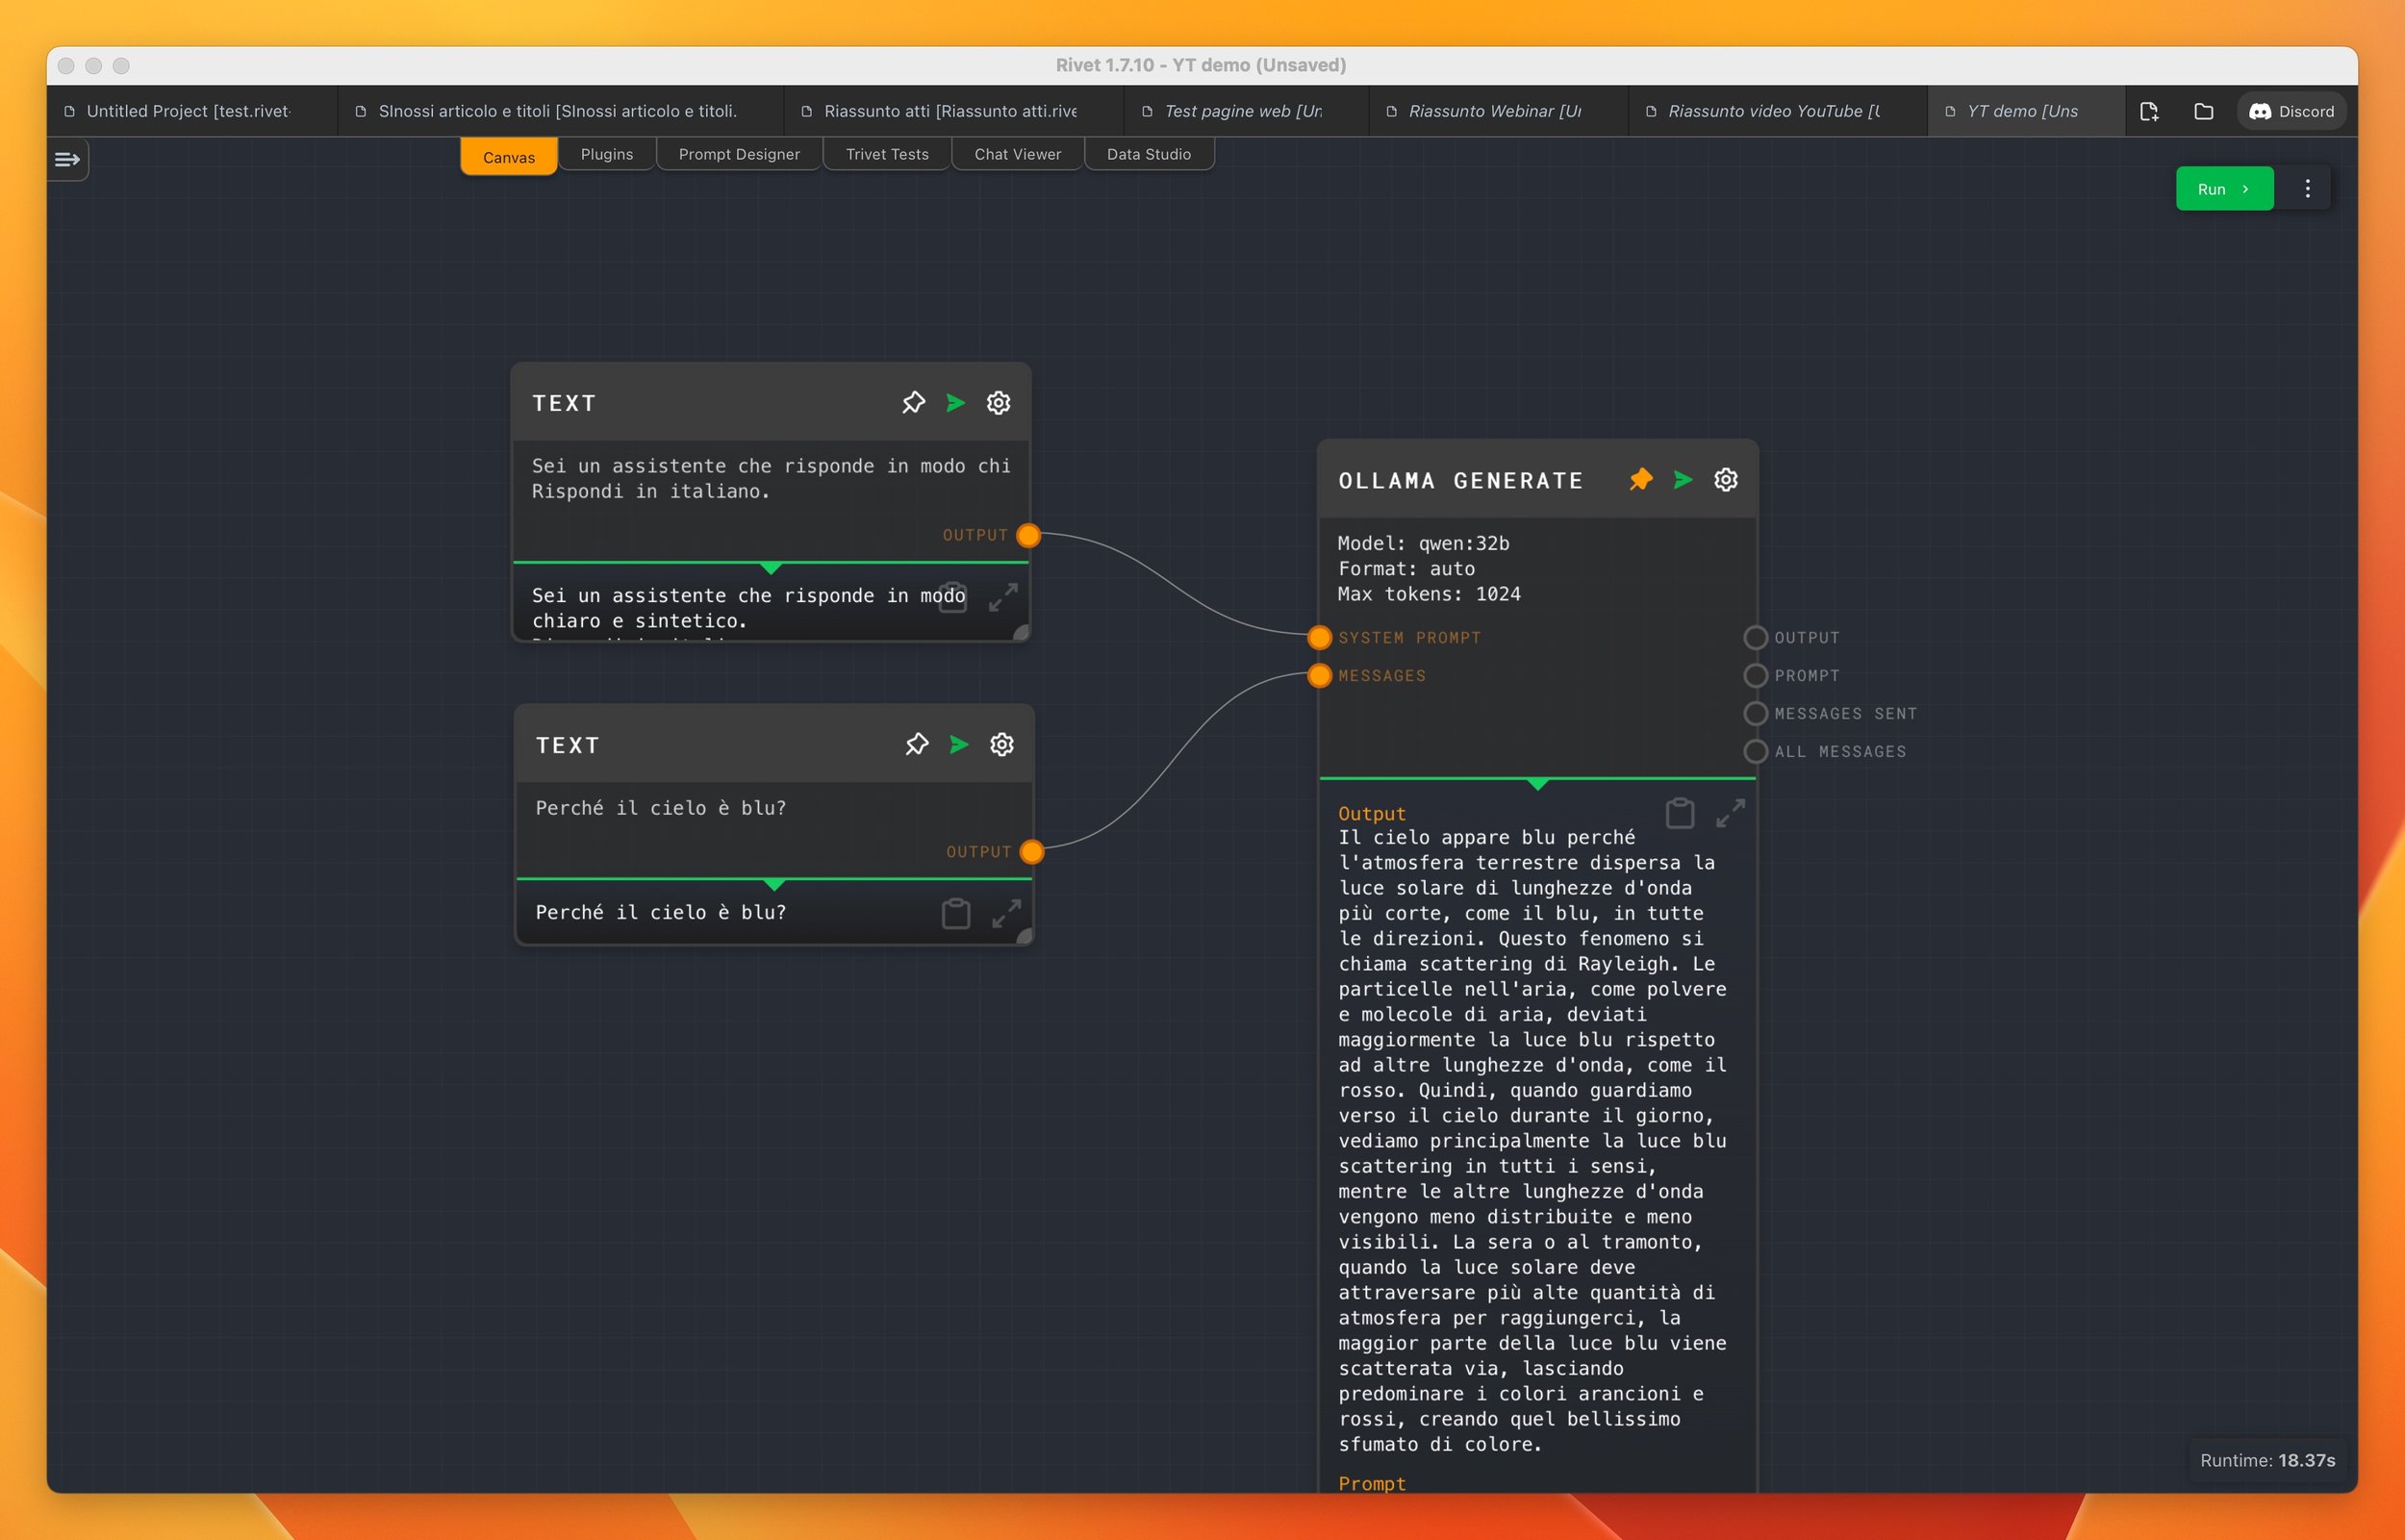Viewport: 2405px width, 1540px height.
Task: Click the Messages input port
Action: 1320,676
